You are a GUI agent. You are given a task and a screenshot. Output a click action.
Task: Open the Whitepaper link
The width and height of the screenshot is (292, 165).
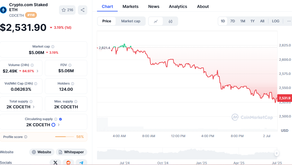tap(71, 152)
